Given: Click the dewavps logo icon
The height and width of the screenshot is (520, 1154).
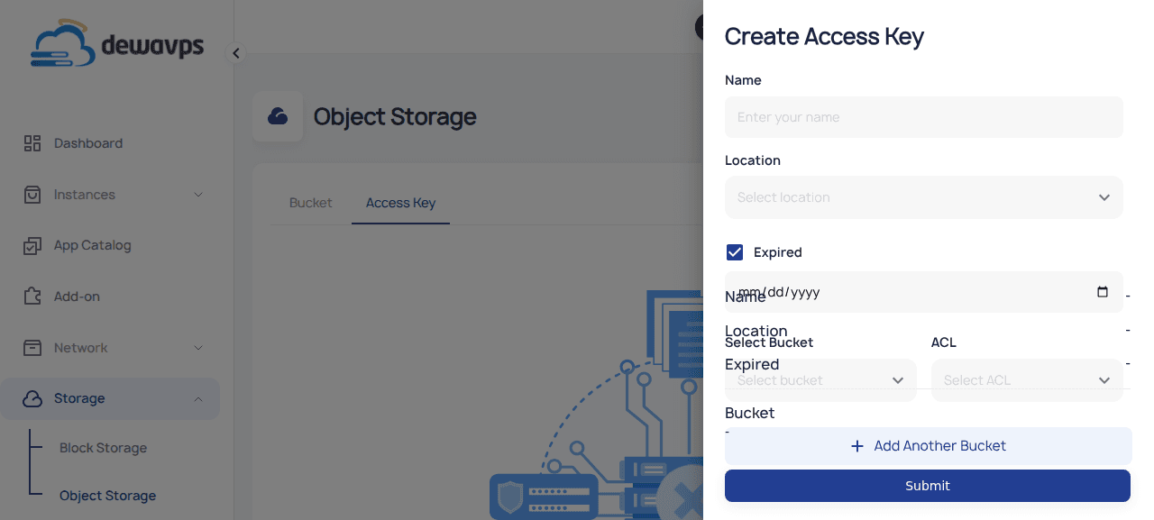Looking at the screenshot, I should (61, 41).
